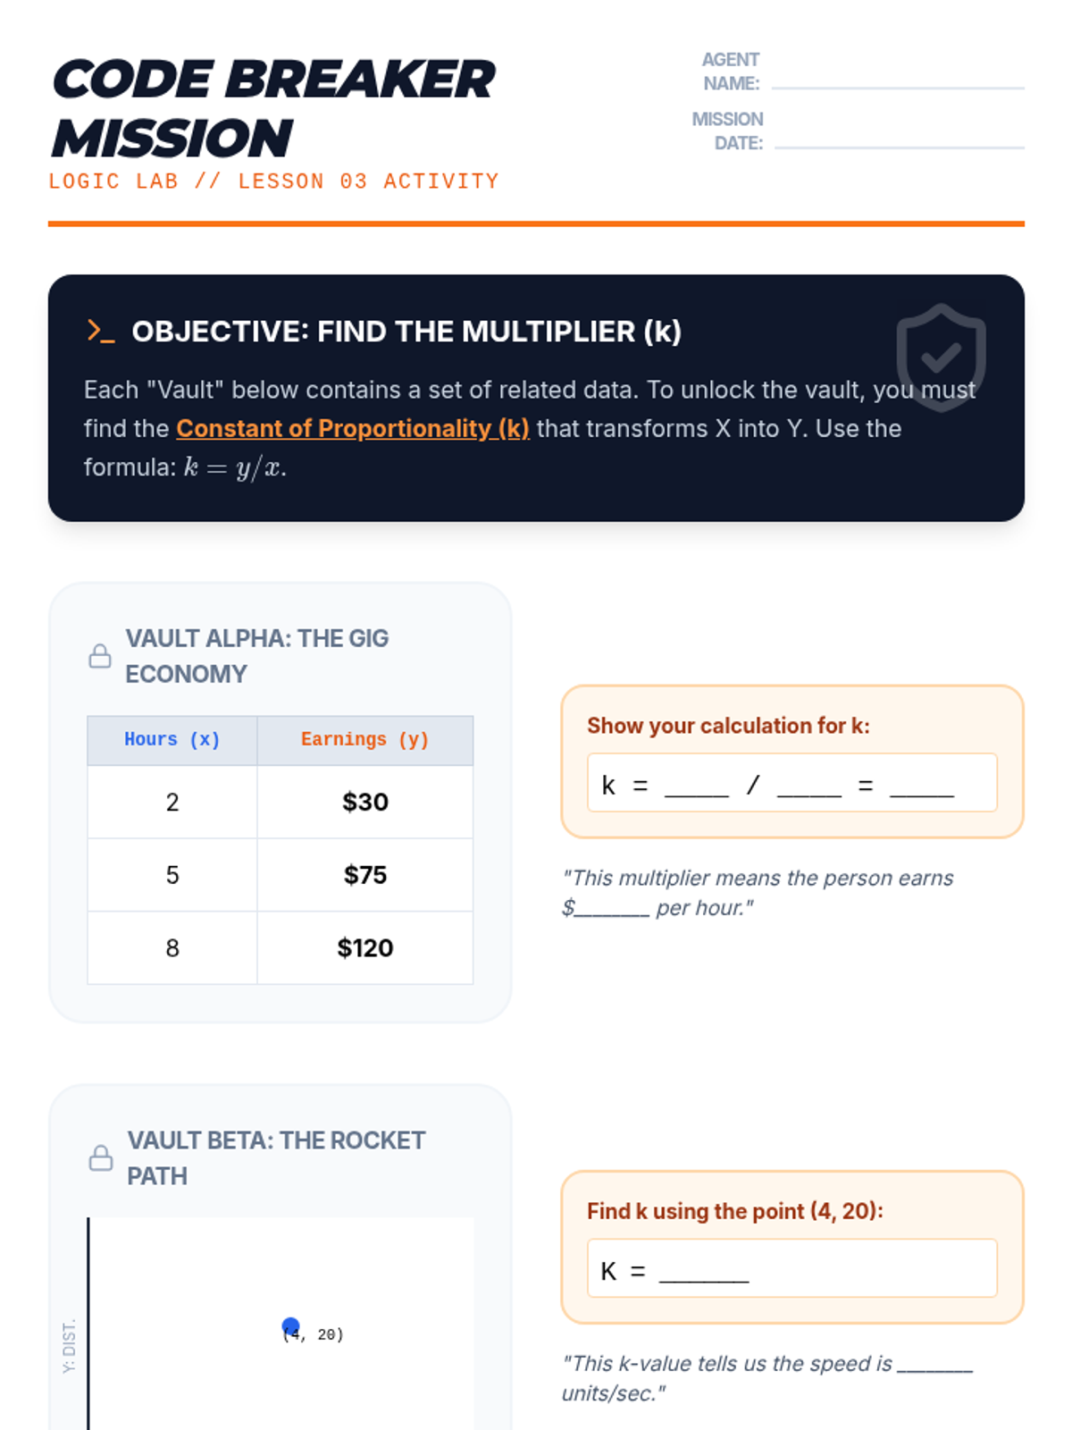Click the Earnings (y) column header
Viewport: 1072px width, 1430px height.
point(364,740)
